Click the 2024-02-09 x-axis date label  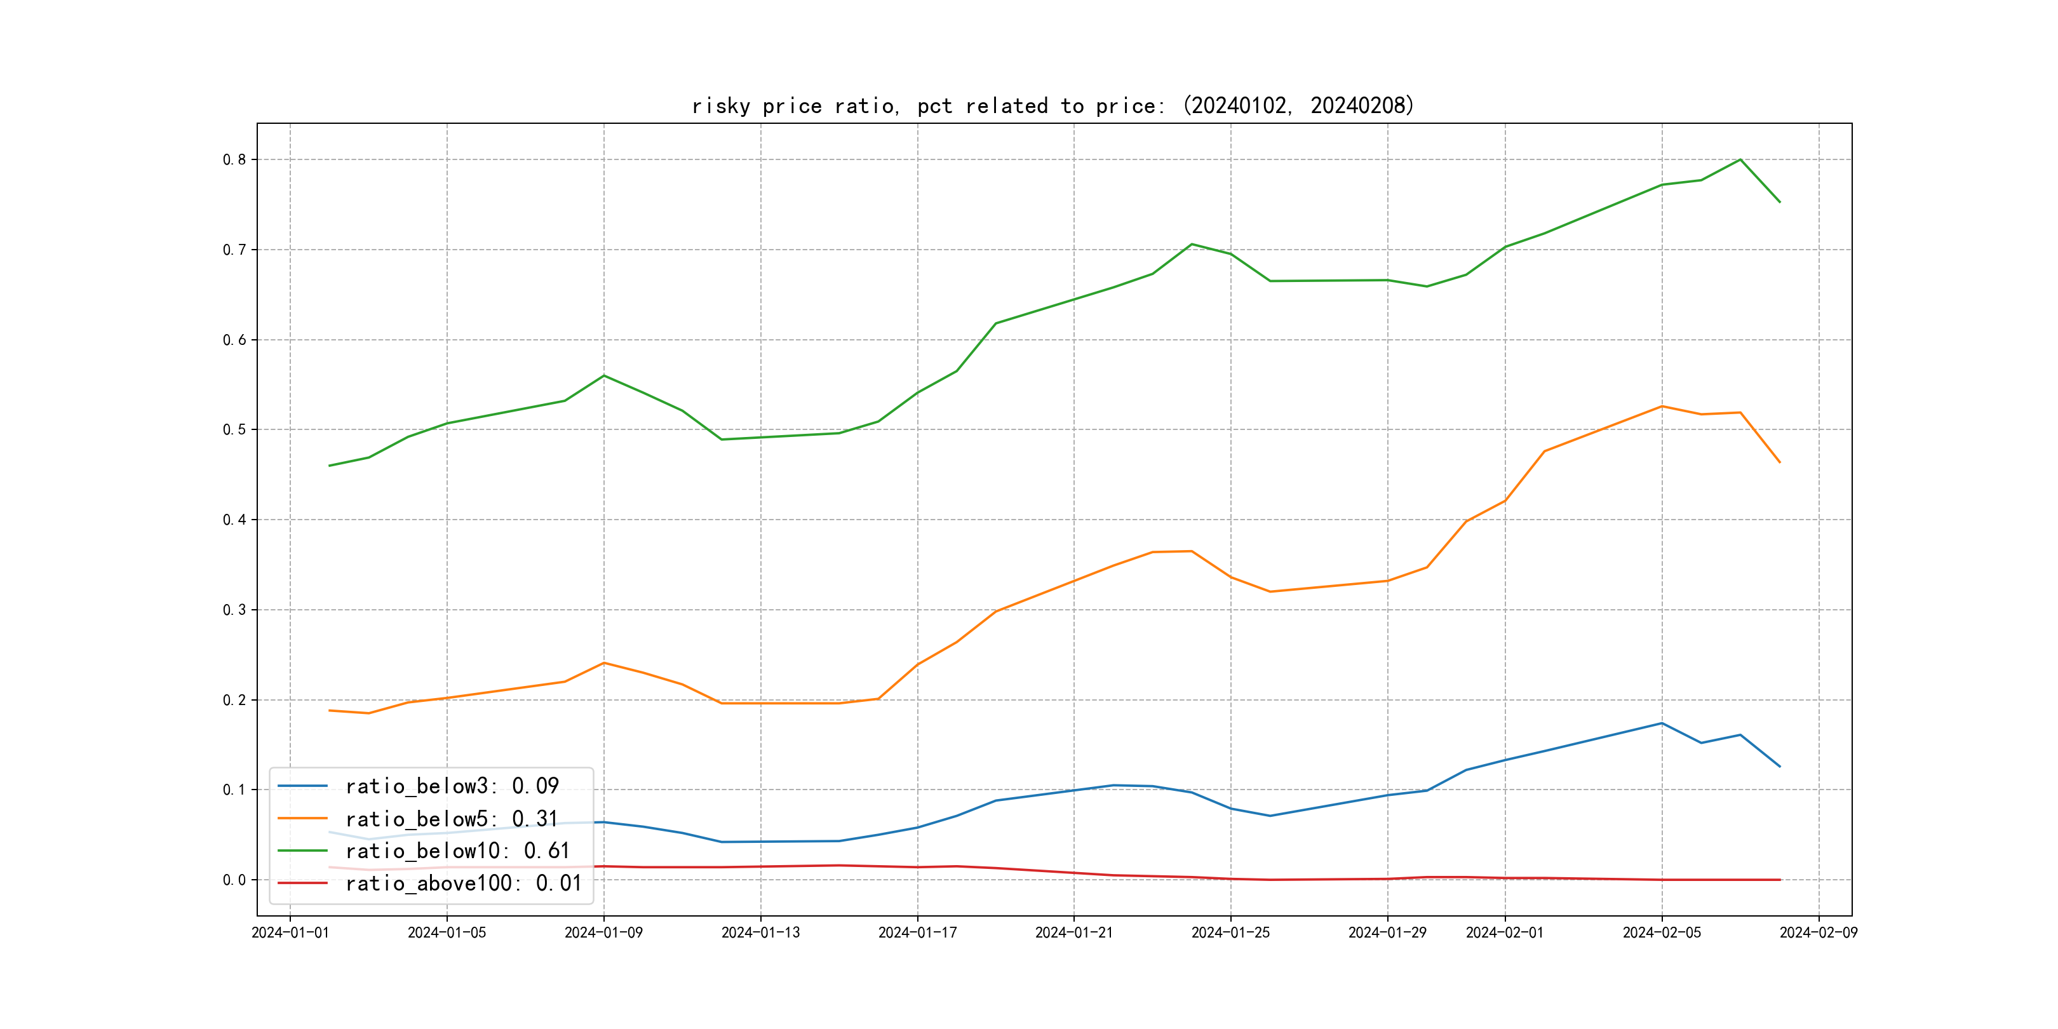pos(1819,932)
